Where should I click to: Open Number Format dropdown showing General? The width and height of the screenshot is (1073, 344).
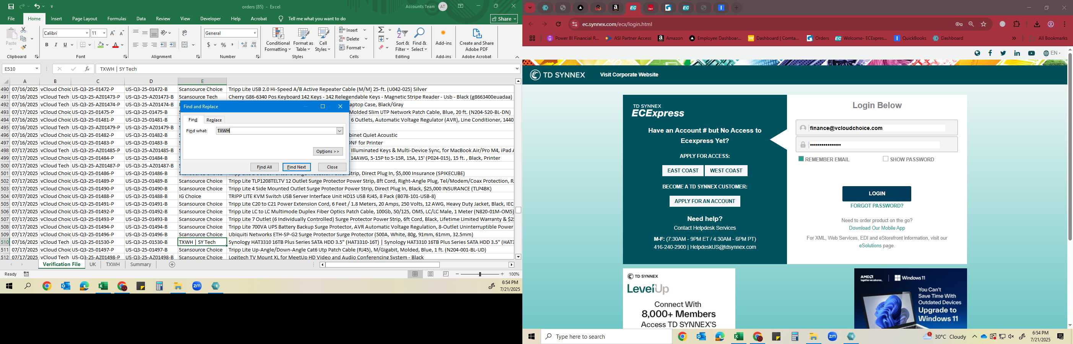click(x=255, y=33)
